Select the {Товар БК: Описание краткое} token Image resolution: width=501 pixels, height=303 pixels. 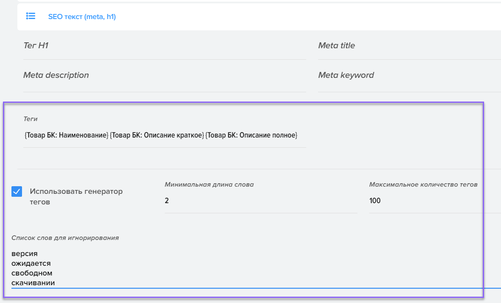(x=157, y=135)
